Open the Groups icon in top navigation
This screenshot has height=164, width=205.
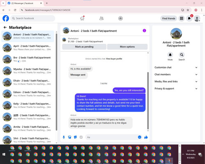(121, 18)
